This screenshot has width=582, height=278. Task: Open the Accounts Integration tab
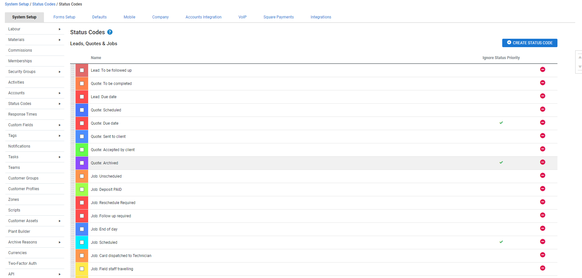tap(203, 17)
